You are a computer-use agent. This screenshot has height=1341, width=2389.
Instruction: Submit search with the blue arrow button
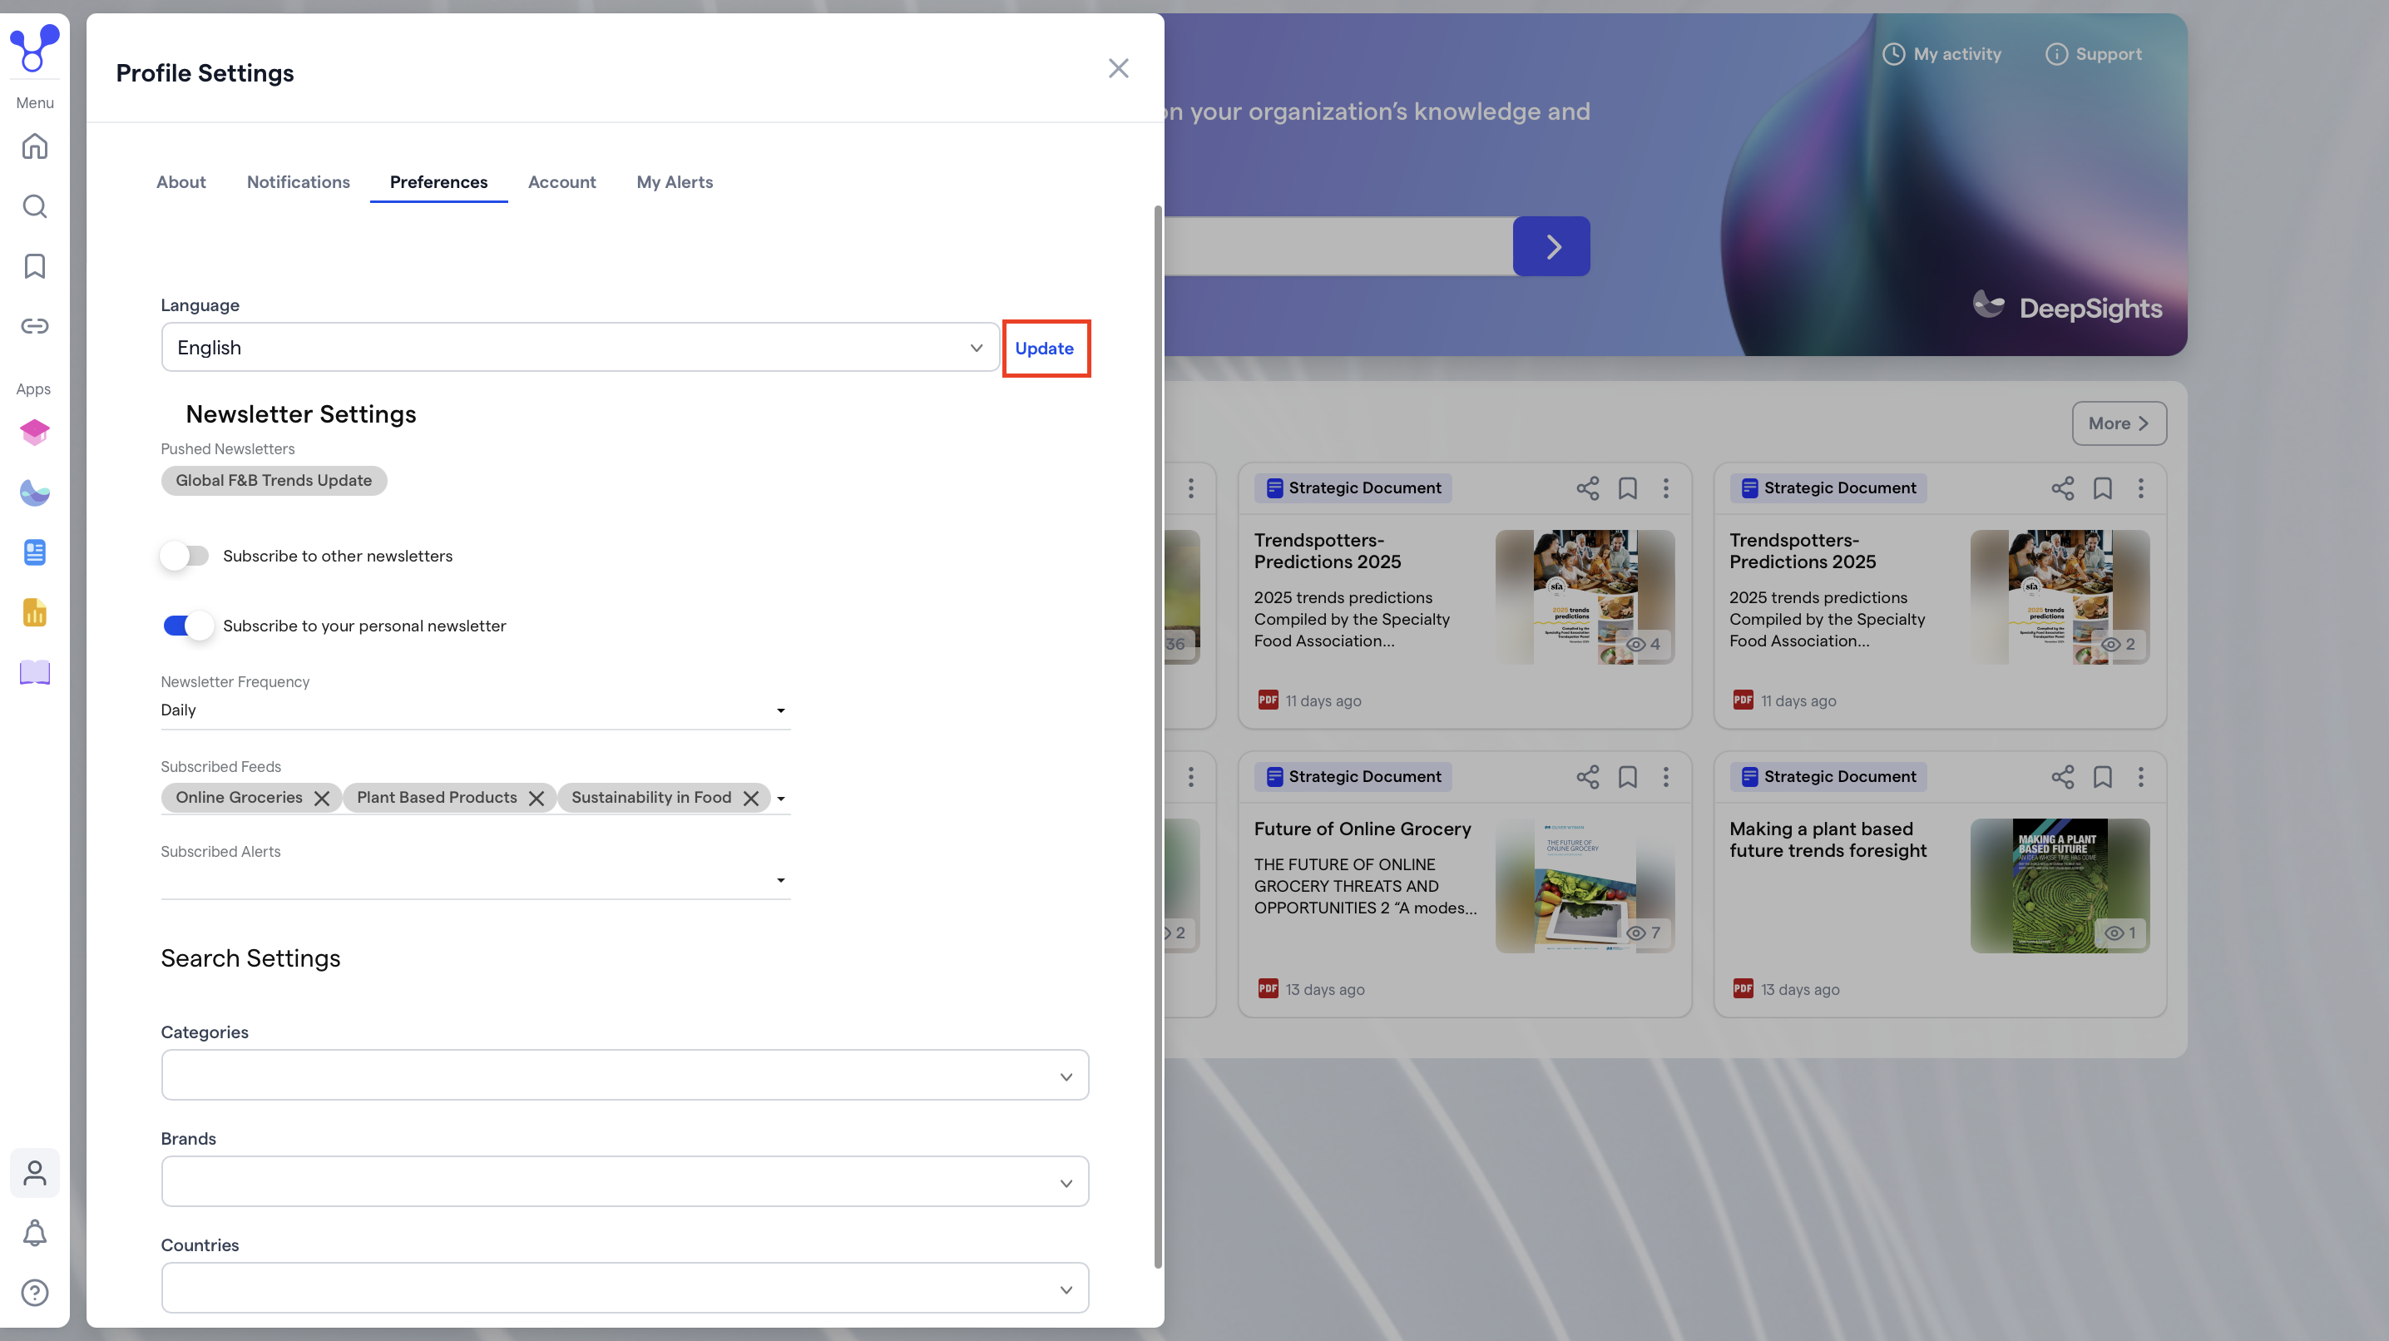click(x=1551, y=245)
